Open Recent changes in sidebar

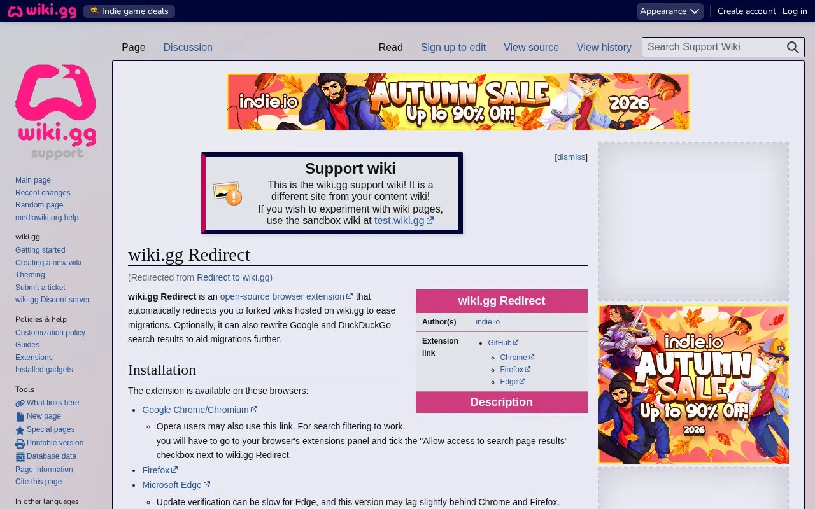point(43,193)
